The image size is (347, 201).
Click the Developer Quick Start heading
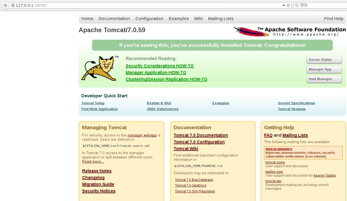pyautogui.click(x=104, y=96)
